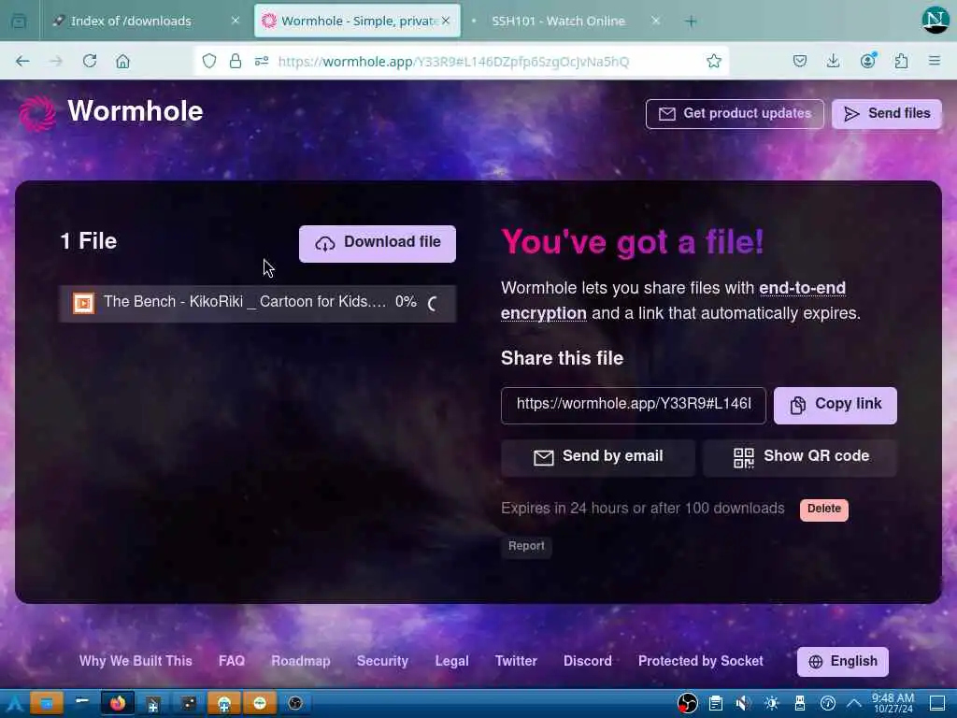The image size is (957, 718).
Task: Adjust brightness tray icon
Action: tap(771, 703)
